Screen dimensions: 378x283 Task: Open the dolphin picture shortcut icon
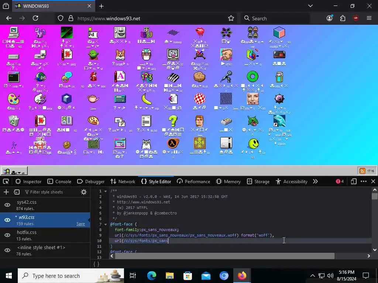(x=279, y=121)
